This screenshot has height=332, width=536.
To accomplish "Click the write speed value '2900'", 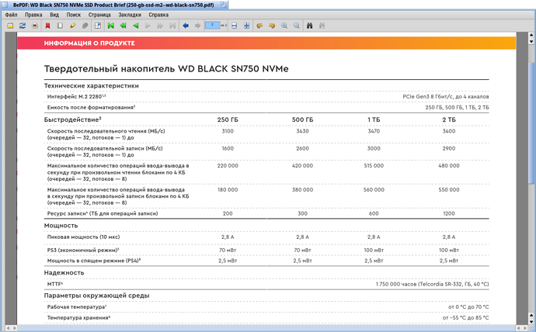I will (x=449, y=148).
